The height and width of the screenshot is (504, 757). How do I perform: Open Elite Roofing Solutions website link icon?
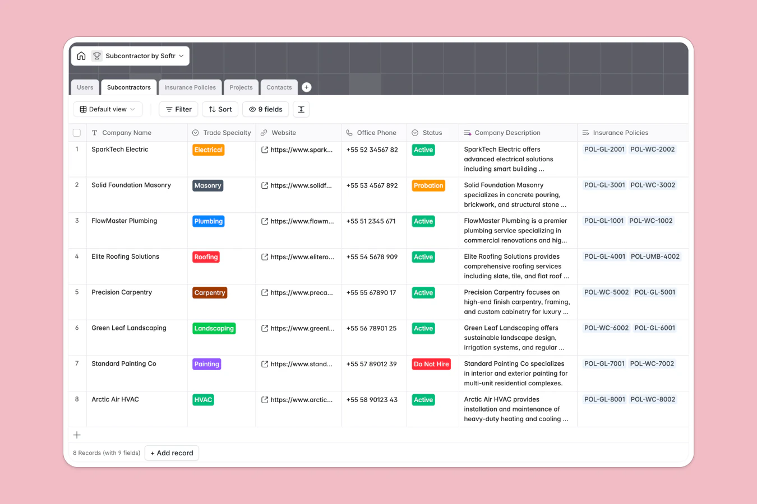pos(265,257)
